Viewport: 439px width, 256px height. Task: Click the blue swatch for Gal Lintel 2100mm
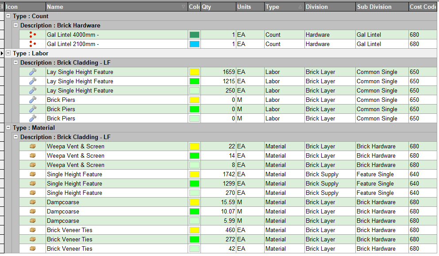194,44
